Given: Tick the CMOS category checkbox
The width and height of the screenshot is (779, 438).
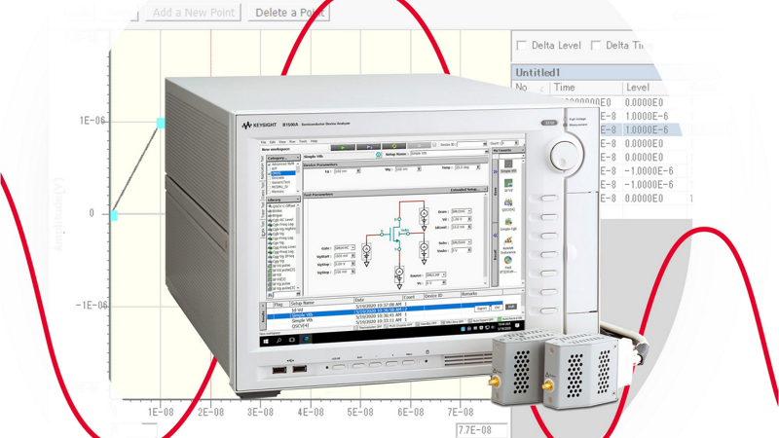Looking at the screenshot, I should click(x=271, y=173).
